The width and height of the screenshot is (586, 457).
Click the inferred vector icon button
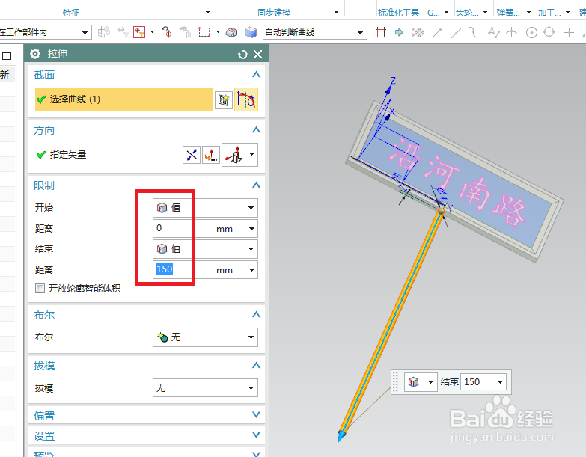234,155
